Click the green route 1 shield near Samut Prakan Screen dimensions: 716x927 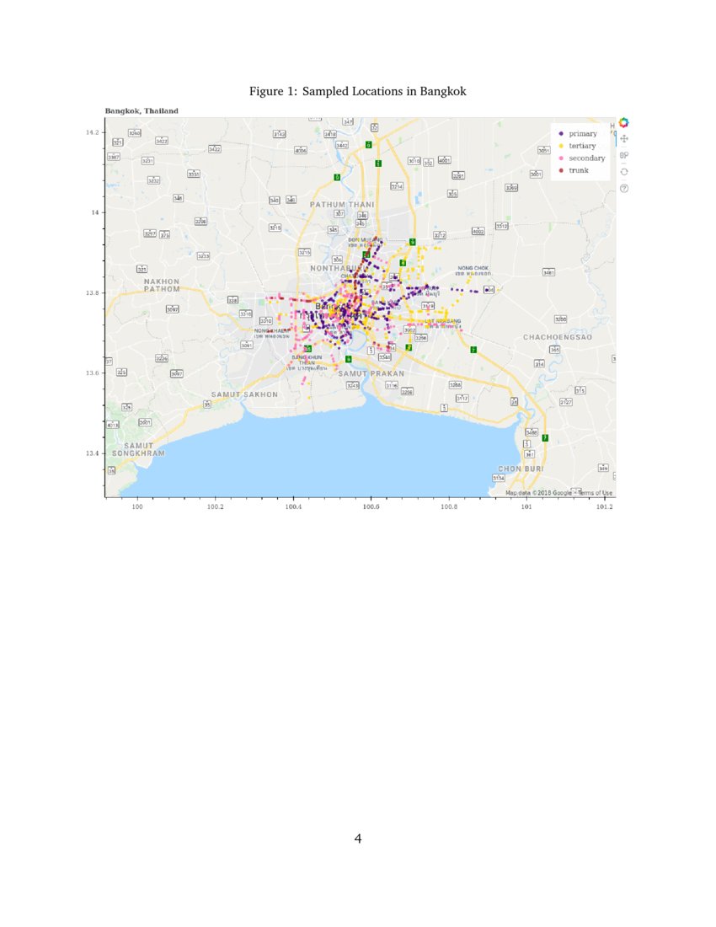[348, 358]
